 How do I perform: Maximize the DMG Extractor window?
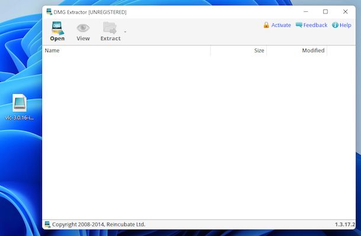point(325,12)
